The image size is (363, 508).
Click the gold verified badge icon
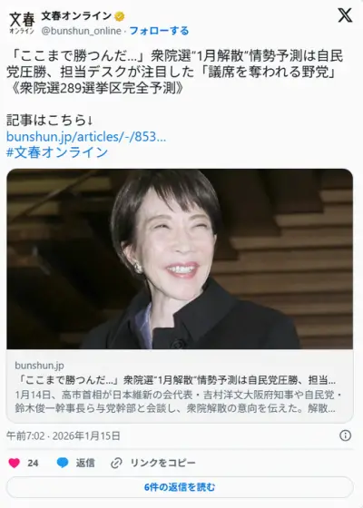tap(119, 16)
